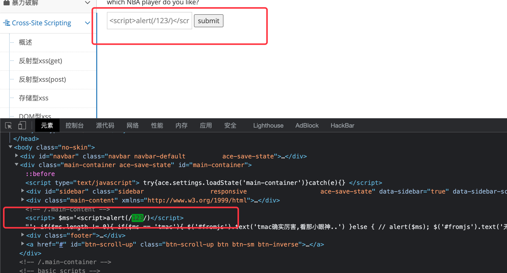
Task: Collapse the body element triangle
Action: tap(10, 147)
